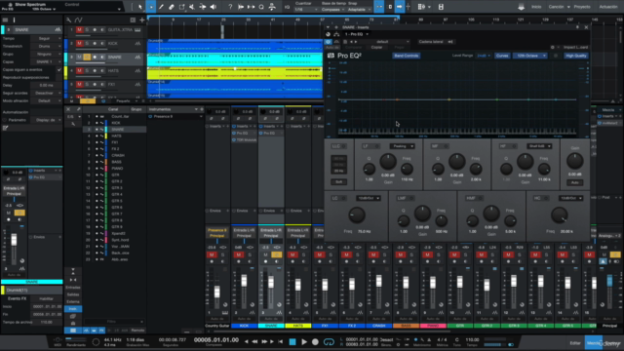Mute the KICK mixer channel
624x351 pixels.
point(238,254)
